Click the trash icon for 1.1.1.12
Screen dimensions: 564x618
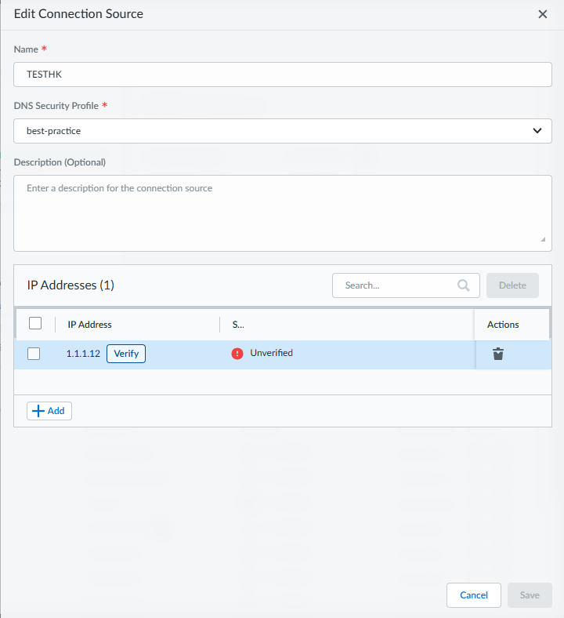coord(497,354)
